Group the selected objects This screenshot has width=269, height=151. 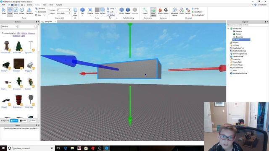pos(111,8)
